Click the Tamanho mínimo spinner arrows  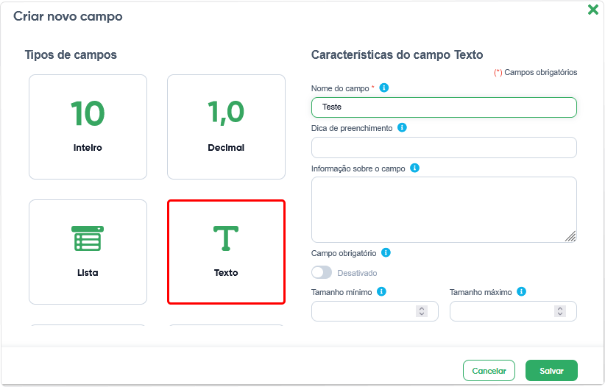click(422, 311)
